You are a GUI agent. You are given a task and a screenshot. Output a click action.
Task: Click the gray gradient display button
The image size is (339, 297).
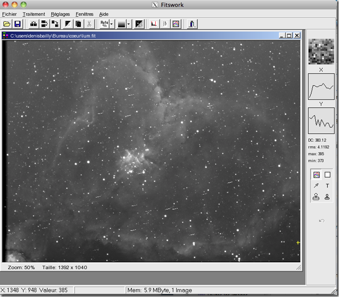122,24
